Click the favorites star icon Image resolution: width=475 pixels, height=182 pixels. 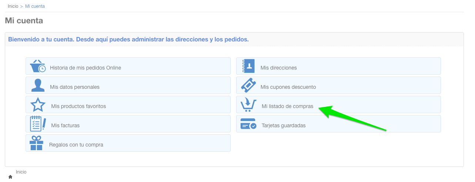pos(38,105)
